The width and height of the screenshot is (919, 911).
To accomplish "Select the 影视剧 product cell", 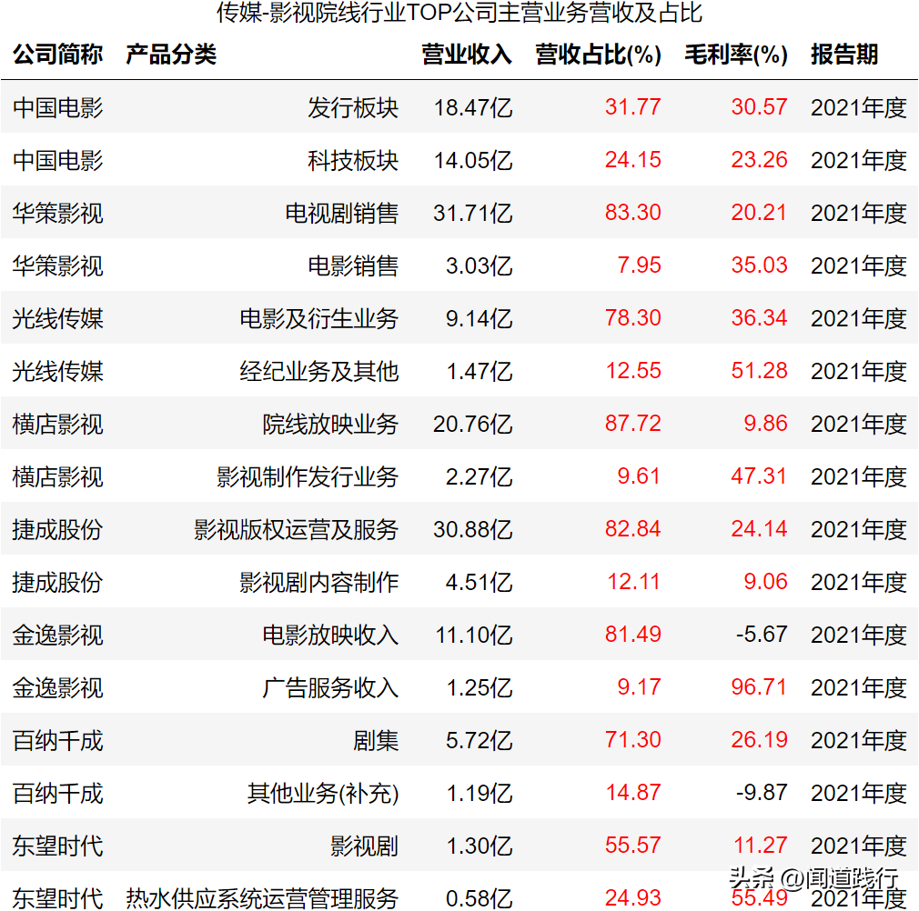I will (x=365, y=846).
